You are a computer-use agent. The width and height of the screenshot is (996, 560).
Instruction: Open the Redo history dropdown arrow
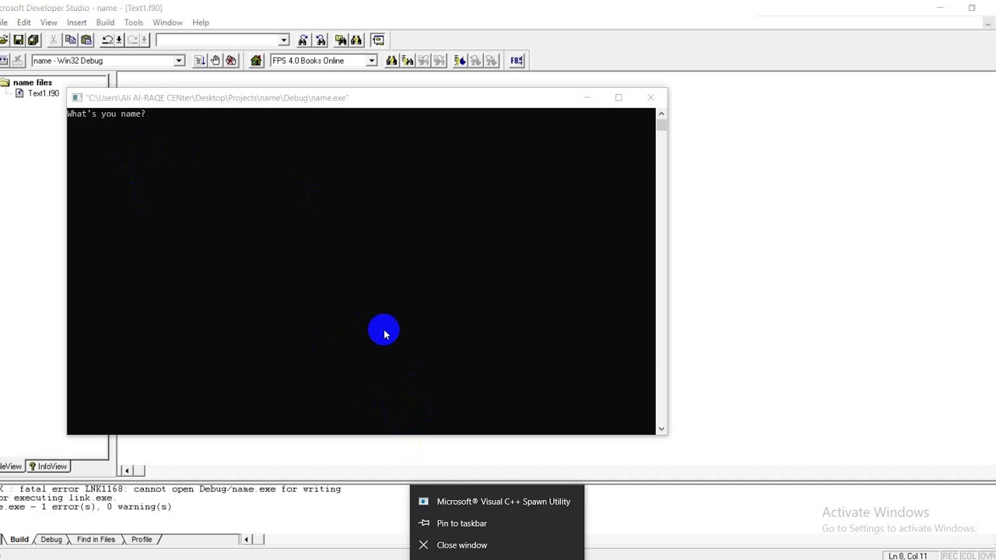144,40
